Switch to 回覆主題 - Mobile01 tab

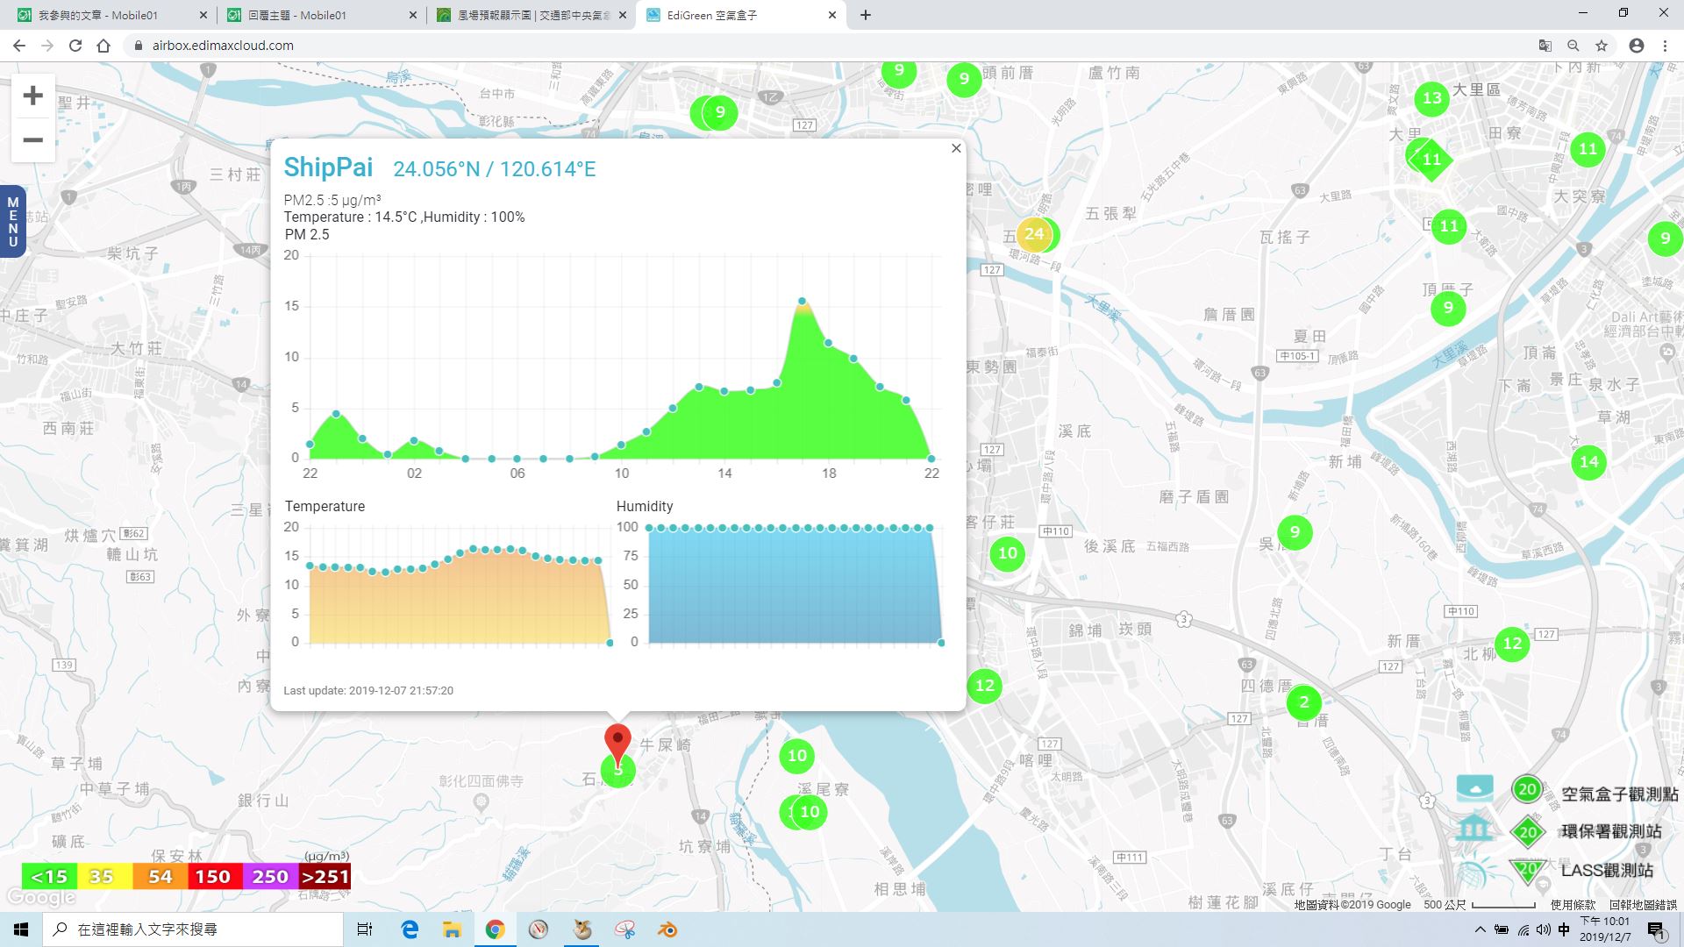(320, 15)
